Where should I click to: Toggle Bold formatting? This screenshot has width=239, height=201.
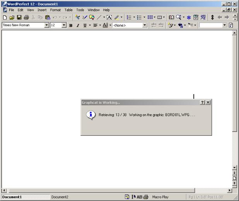point(71,25)
